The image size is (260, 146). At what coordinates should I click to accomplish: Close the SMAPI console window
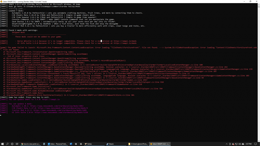point(257,2)
